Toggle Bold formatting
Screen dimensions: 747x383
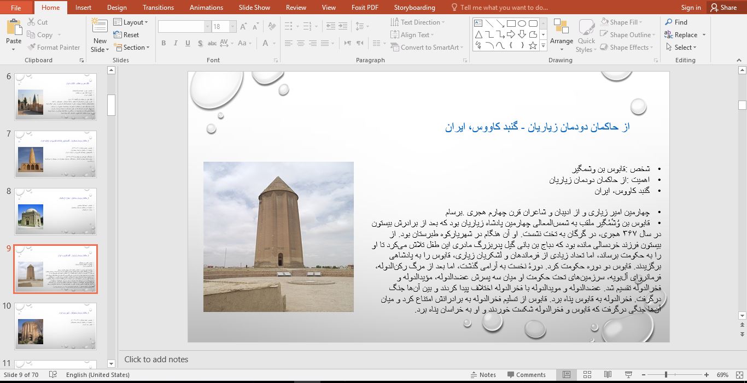[x=164, y=43]
